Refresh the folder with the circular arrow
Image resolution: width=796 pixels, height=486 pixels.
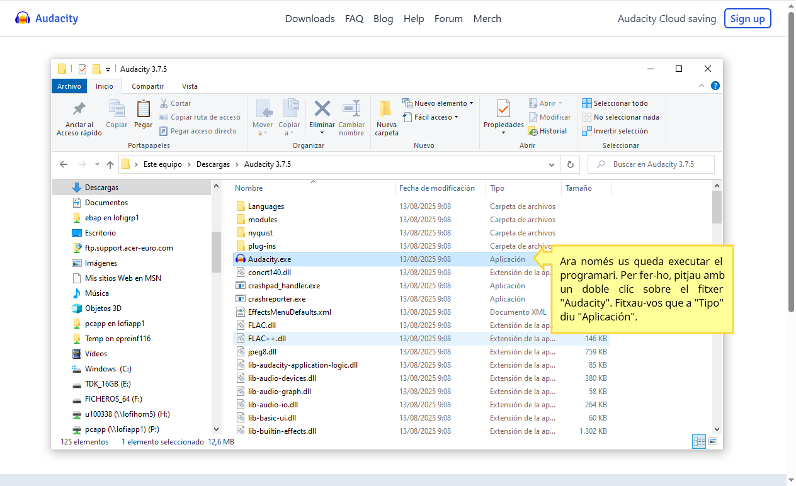[571, 164]
